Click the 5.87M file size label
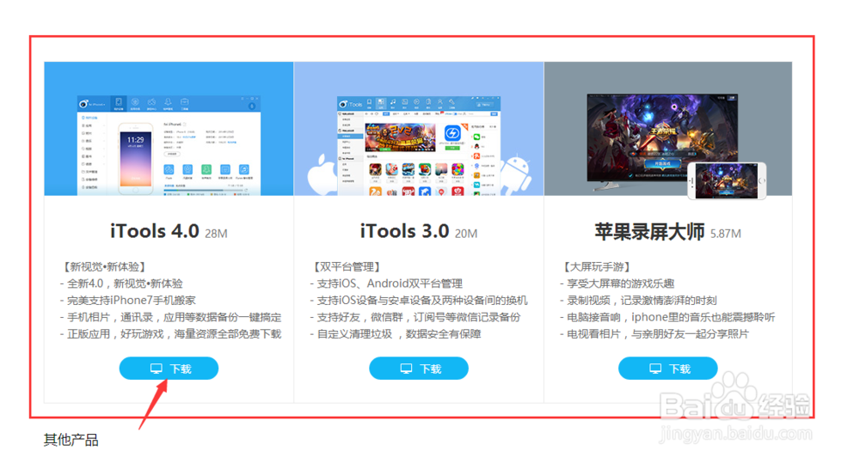This screenshot has width=860, height=463. tap(726, 234)
